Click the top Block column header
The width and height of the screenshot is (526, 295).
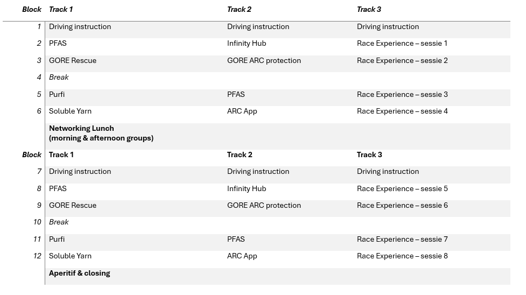(x=32, y=9)
